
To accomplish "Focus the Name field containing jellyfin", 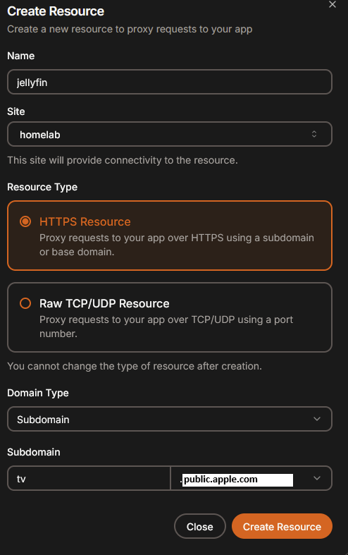I will pos(170,82).
